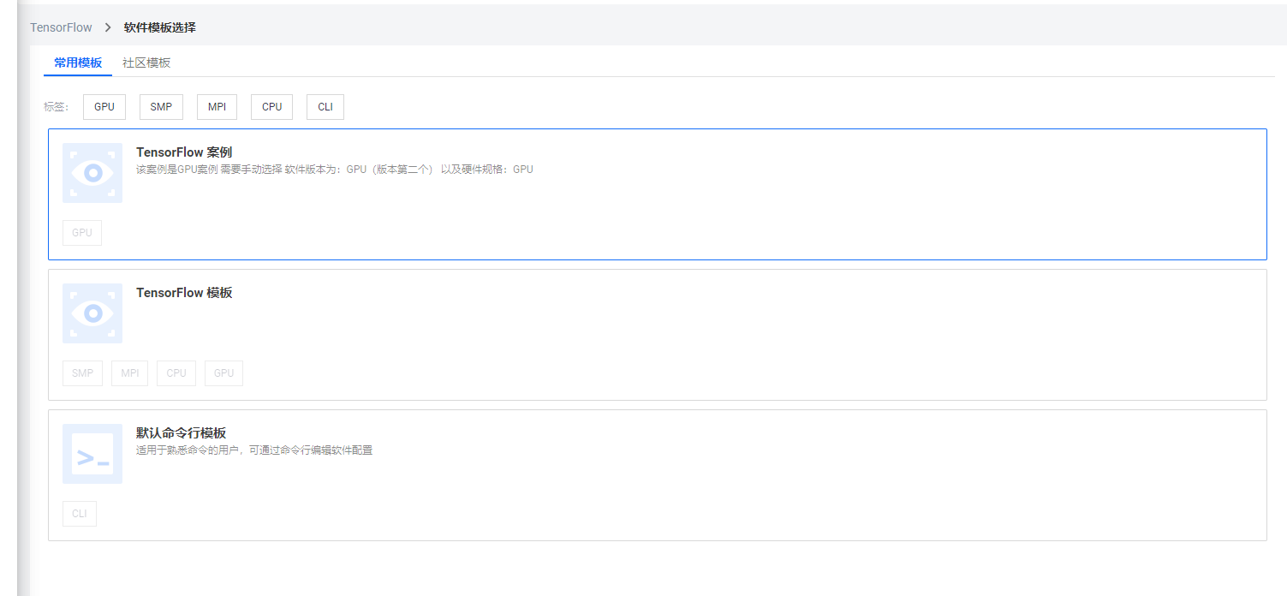Viewport: 1287px width, 596px height.
Task: Filter by the GPU tag at top
Action: click(x=104, y=107)
